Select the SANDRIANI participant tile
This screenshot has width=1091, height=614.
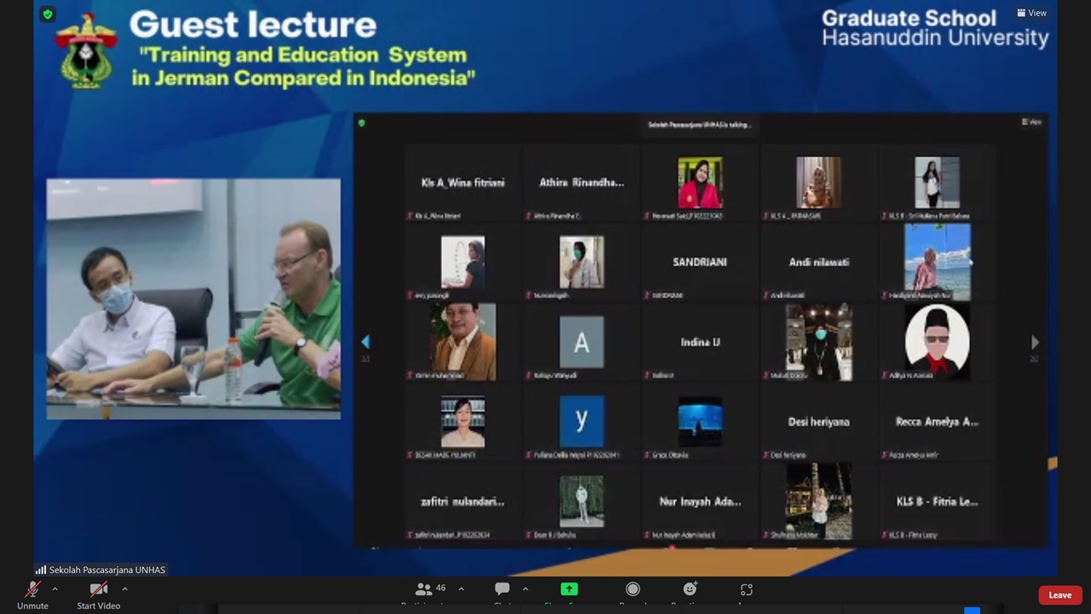[700, 263]
